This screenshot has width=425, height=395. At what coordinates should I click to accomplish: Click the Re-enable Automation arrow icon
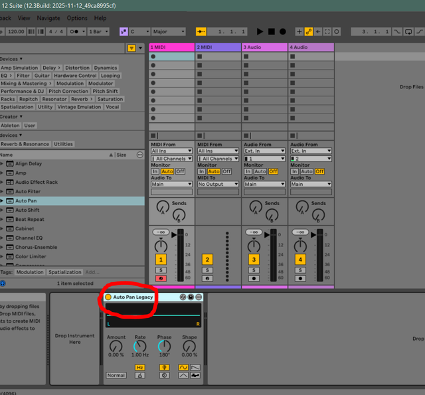318,32
